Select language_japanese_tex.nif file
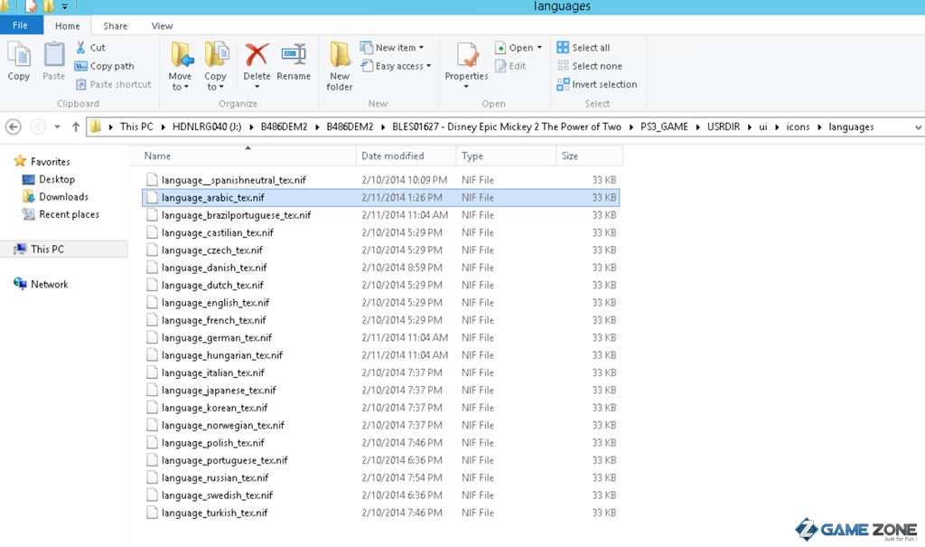This screenshot has width=925, height=547. point(380,390)
